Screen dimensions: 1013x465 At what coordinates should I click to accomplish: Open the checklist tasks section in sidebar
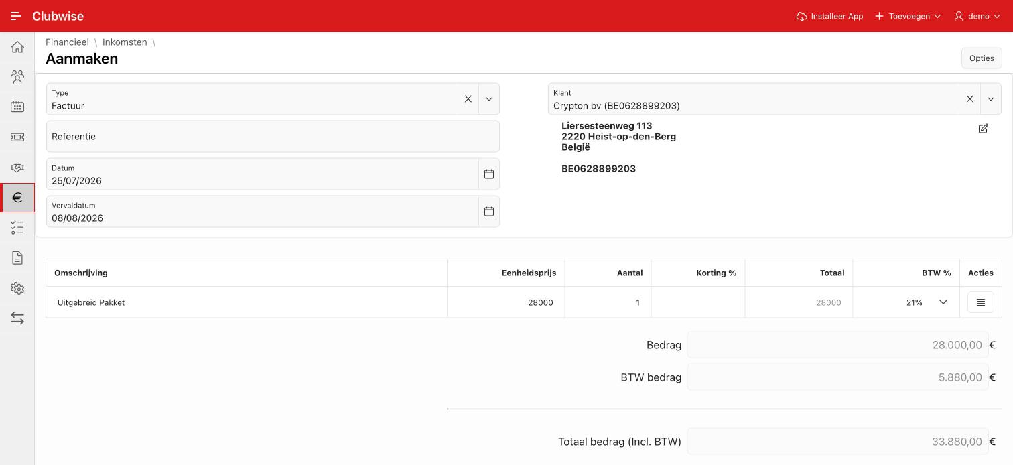(17, 228)
